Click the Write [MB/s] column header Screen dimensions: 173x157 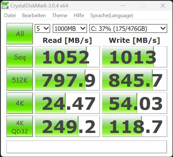point(134,40)
